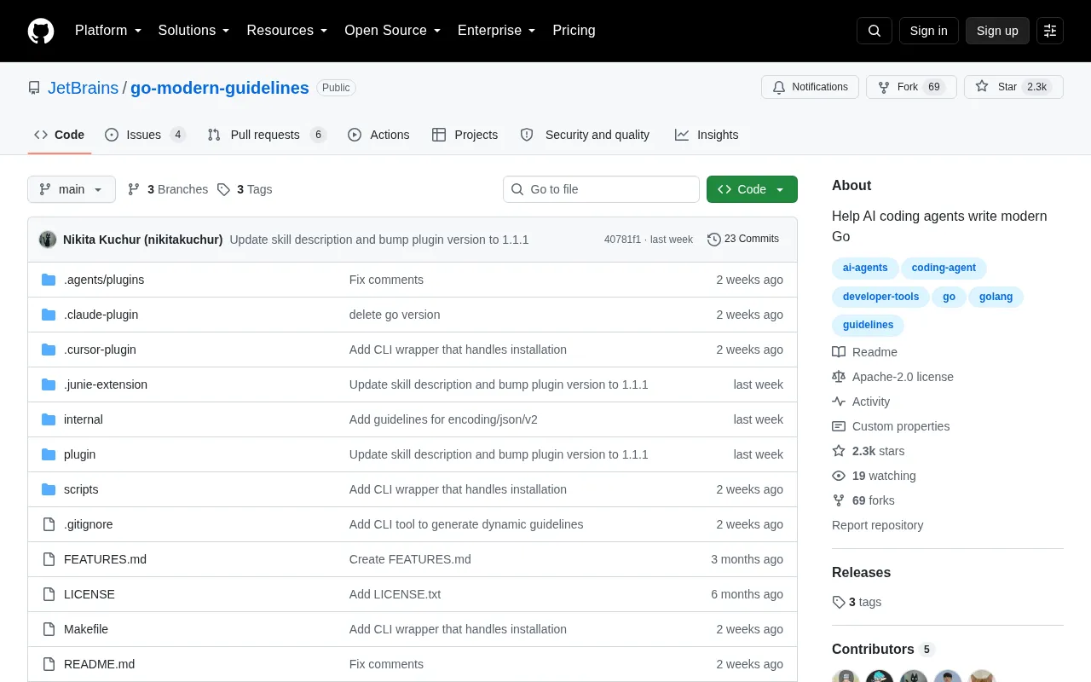Click the .cursor-plugin folder icon
1091x682 pixels.
pyautogui.click(x=49, y=350)
